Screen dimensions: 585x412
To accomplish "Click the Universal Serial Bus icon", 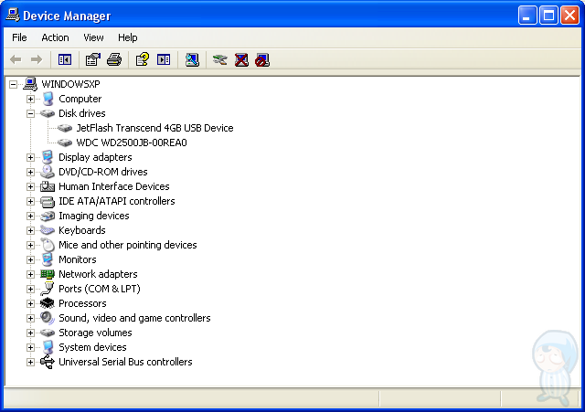I will click(48, 362).
